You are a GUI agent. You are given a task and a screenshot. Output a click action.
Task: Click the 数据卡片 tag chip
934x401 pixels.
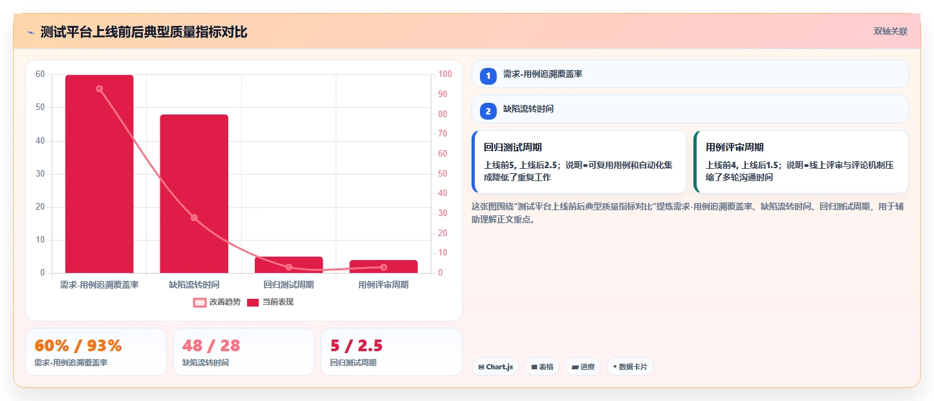pyautogui.click(x=630, y=367)
